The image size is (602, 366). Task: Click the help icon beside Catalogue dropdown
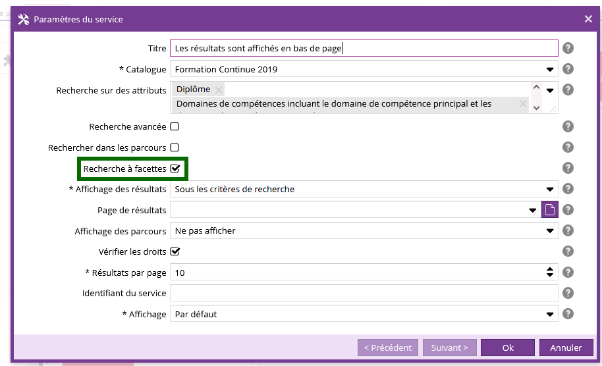tap(568, 69)
